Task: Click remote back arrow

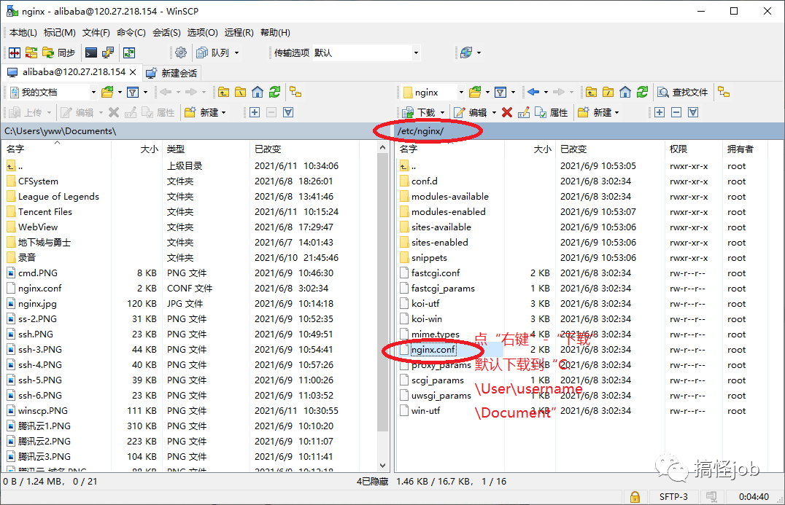Action: (x=533, y=92)
